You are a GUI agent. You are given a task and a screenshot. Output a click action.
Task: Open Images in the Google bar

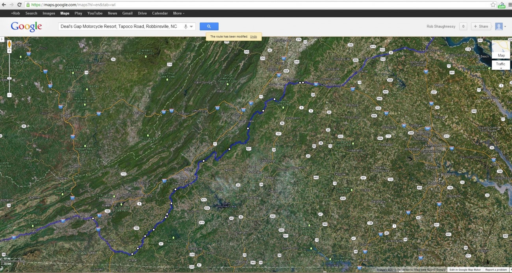(49, 13)
